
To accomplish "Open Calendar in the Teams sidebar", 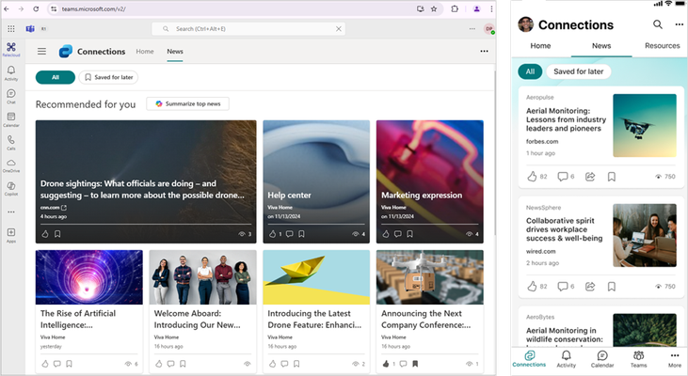I will [11, 119].
